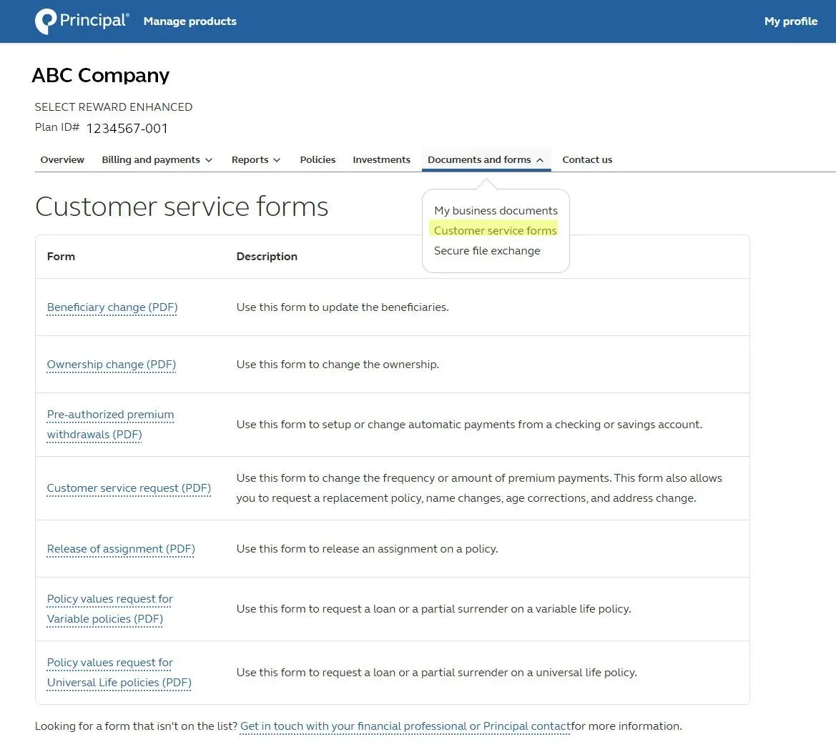The height and width of the screenshot is (752, 836).
Task: Collapse Documents and forms chevron
Action: pos(540,160)
